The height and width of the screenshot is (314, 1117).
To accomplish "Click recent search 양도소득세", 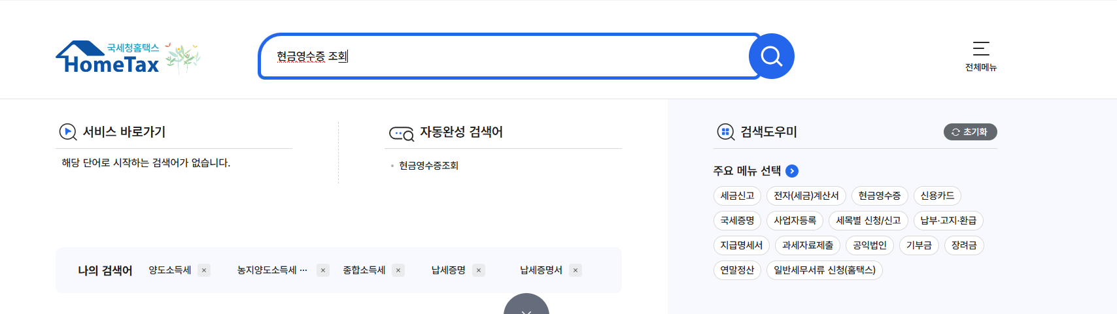I will coord(170,270).
